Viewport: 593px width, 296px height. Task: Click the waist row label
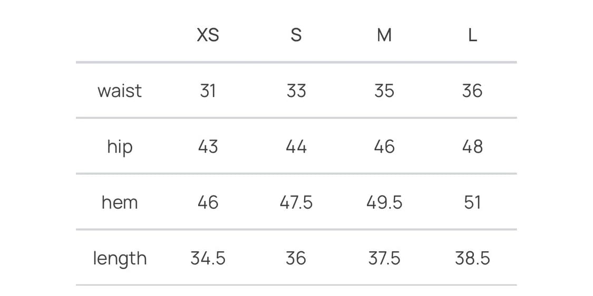120,91
